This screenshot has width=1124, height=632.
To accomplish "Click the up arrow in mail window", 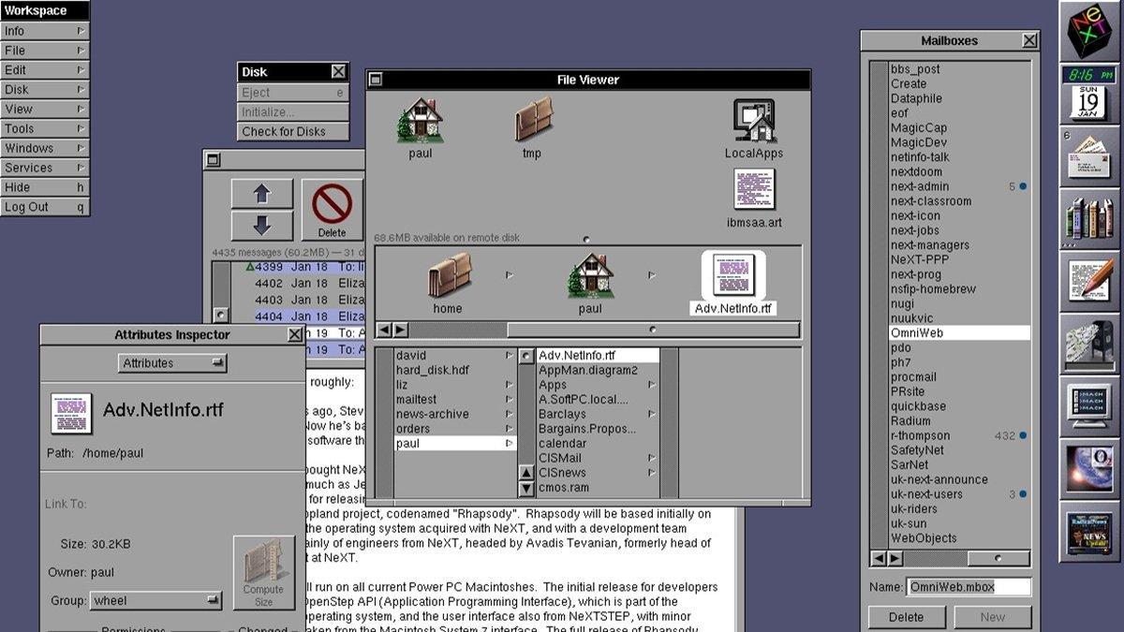I will [262, 194].
